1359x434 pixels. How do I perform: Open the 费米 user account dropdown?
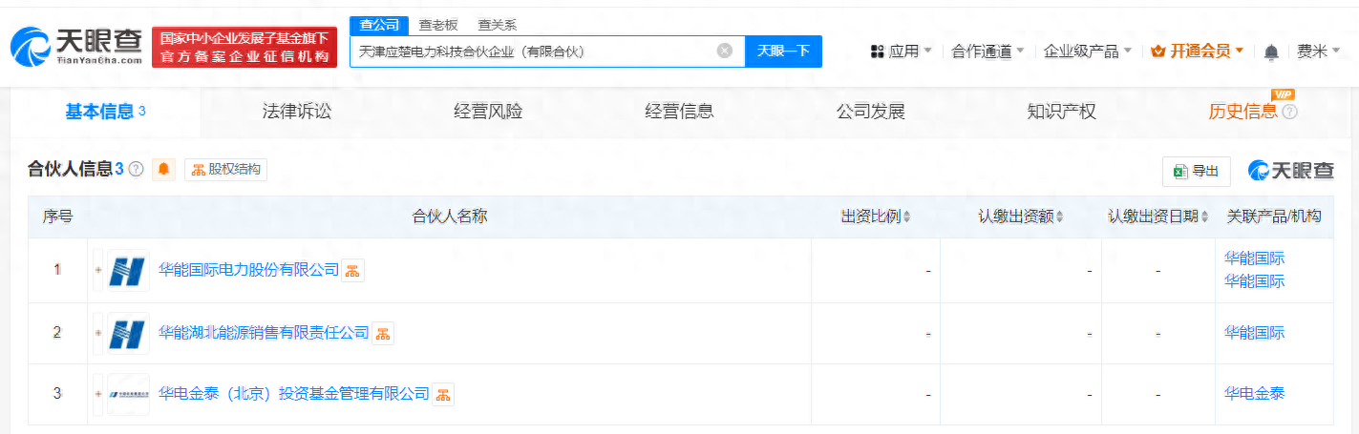point(1319,51)
